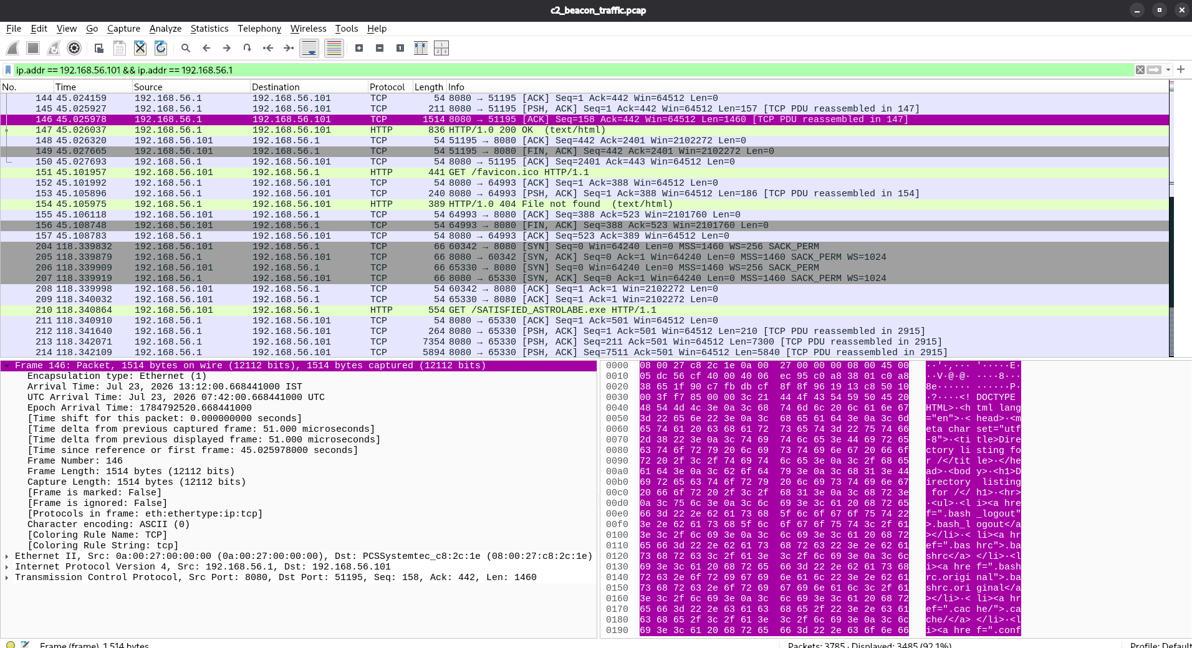Sort packets by Info column
Screen dimensions: 1192x648
coord(807,87)
